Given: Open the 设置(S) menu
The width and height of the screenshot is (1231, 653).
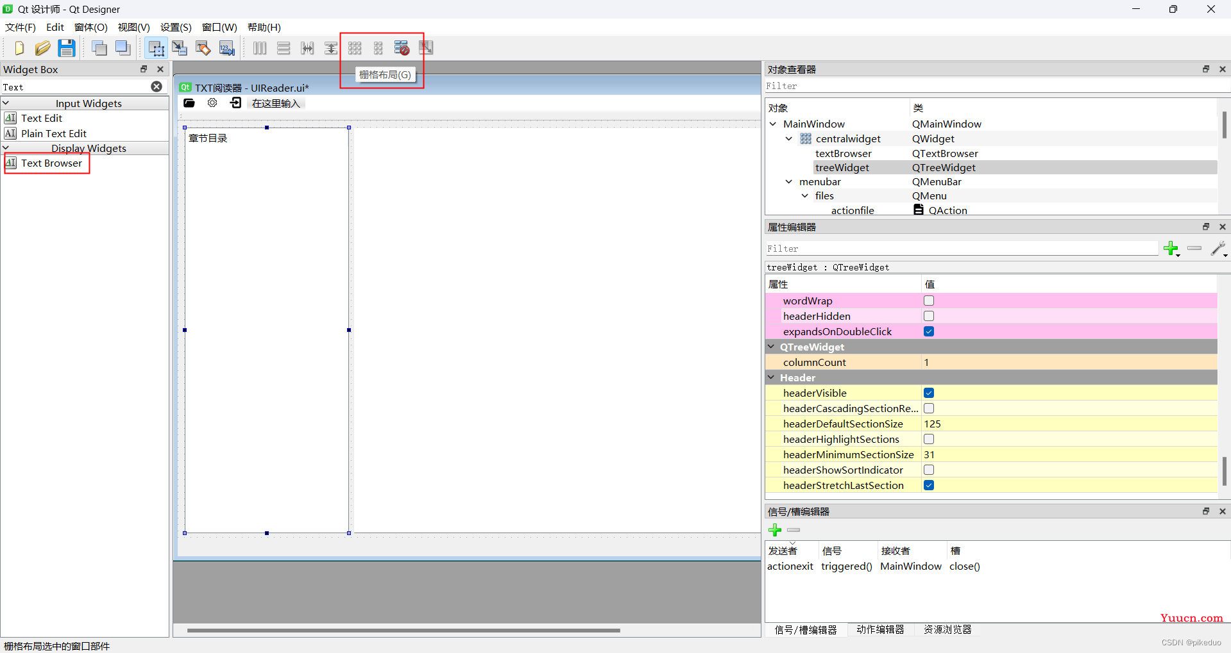Looking at the screenshot, I should (x=176, y=27).
